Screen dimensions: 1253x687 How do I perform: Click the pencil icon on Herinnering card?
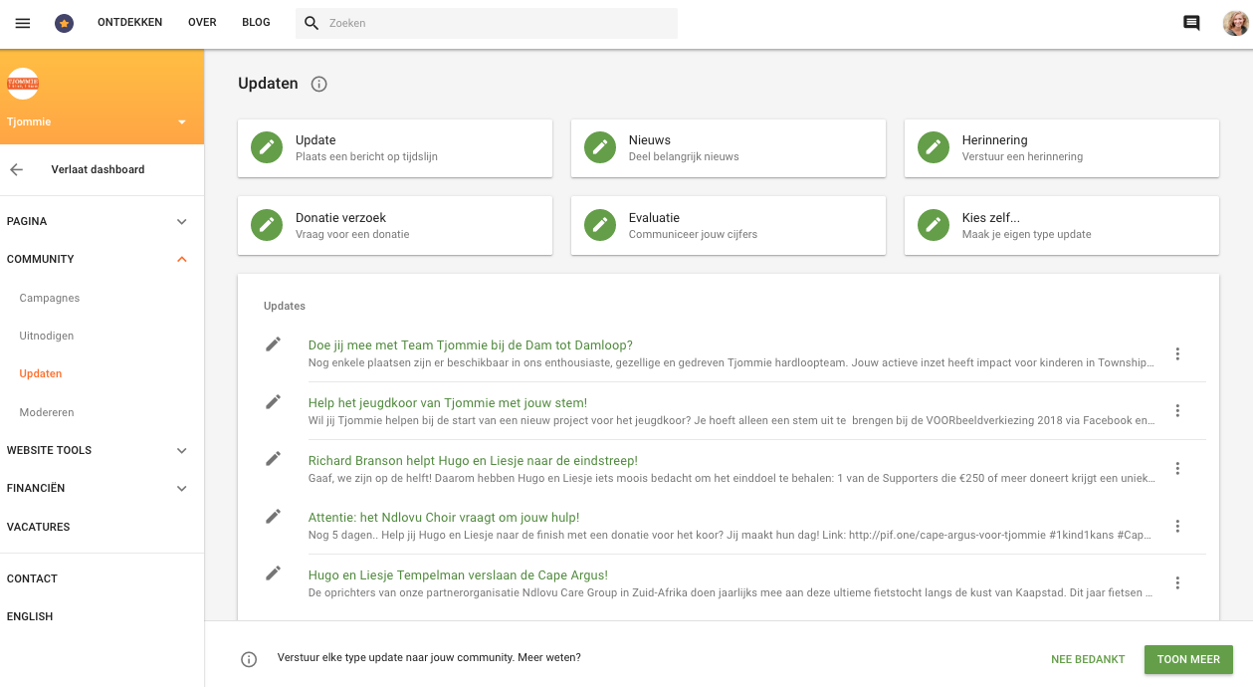(x=934, y=147)
